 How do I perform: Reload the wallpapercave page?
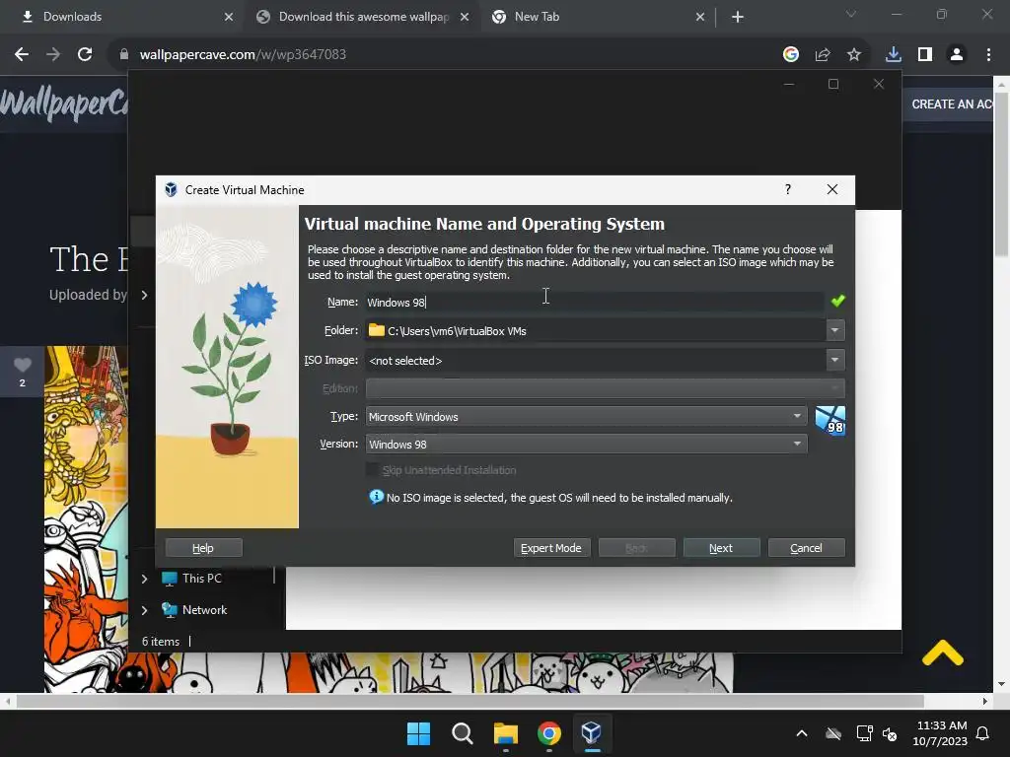tap(85, 55)
